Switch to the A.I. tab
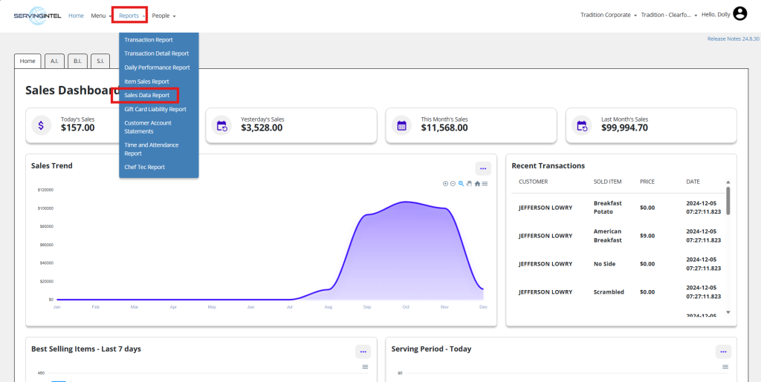This screenshot has height=382, width=761. pyautogui.click(x=54, y=61)
